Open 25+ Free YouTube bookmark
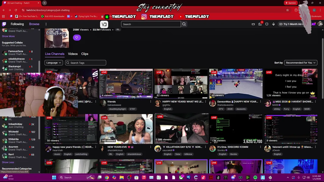324x182 pixels. [x=27, y=16]
